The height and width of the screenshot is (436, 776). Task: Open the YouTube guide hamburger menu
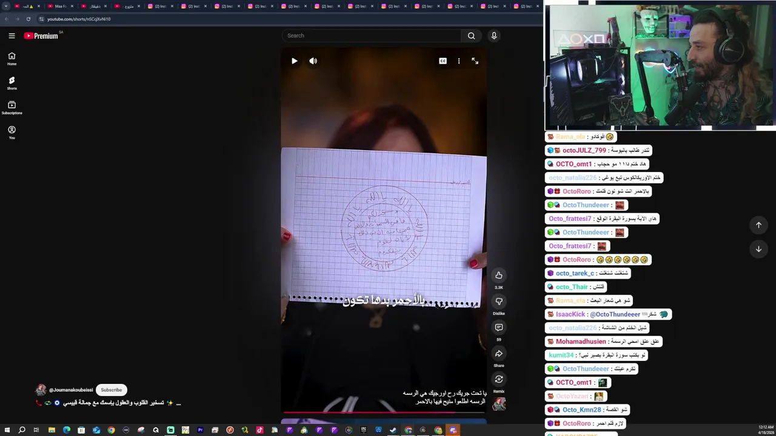point(12,36)
